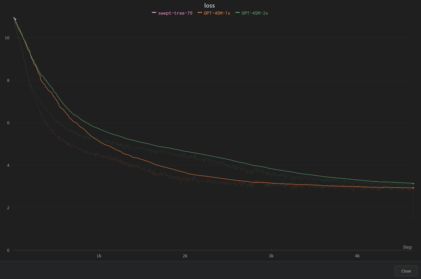Toggle the OPT-45M-1x run in the legend
Viewport: 421px width, 279px height.
pyautogui.click(x=217, y=13)
